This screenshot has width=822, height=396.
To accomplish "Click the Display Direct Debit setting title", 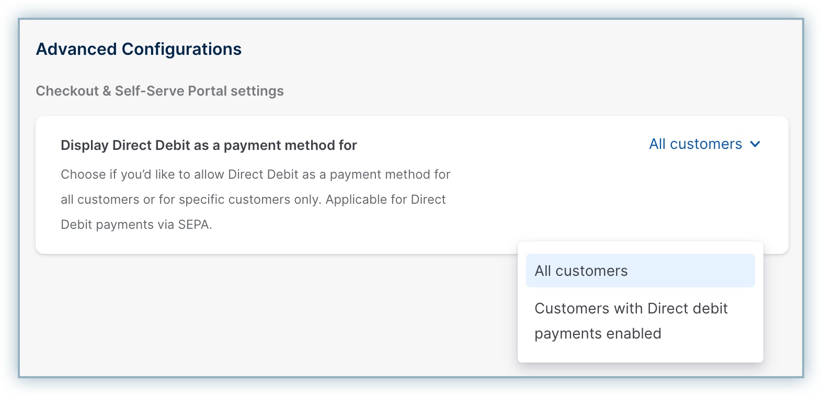I will (x=209, y=145).
